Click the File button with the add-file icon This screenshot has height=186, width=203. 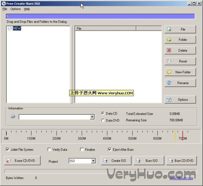(180, 29)
